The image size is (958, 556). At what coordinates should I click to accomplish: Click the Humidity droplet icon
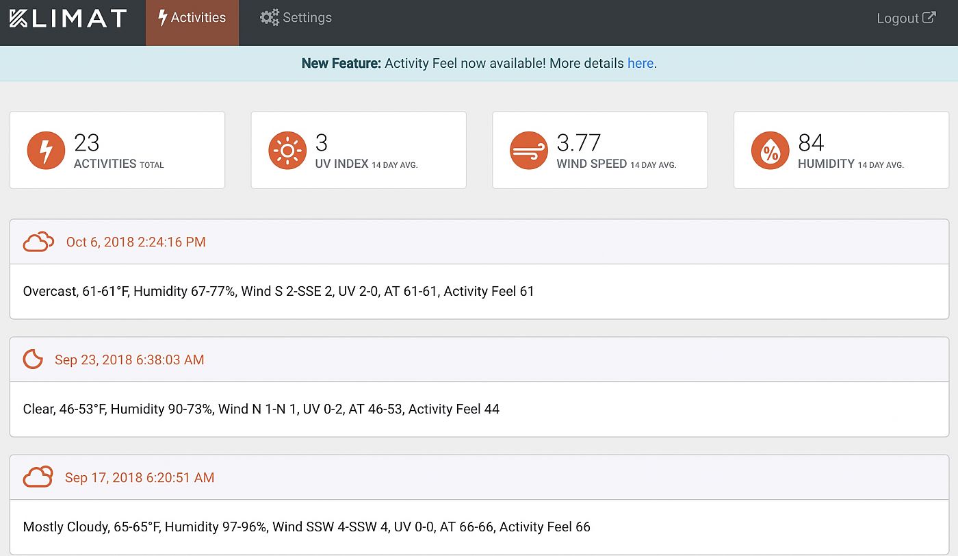[x=769, y=149]
